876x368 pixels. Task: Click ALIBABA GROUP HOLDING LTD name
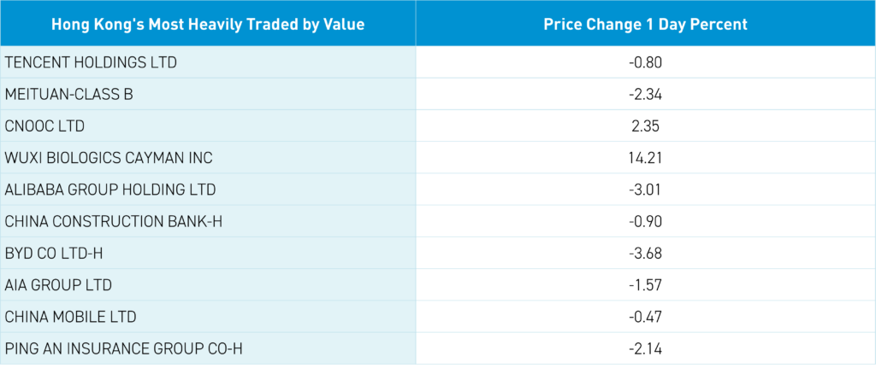coord(110,190)
